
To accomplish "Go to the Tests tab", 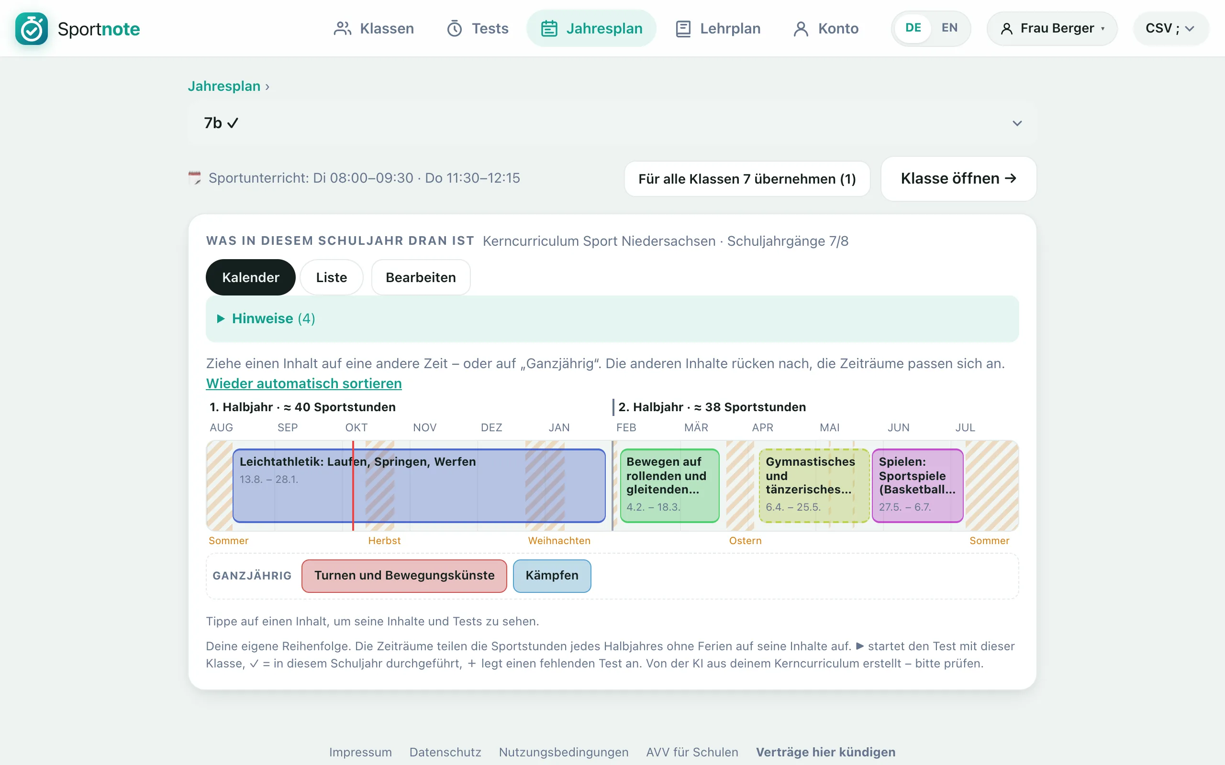I will [x=478, y=28].
